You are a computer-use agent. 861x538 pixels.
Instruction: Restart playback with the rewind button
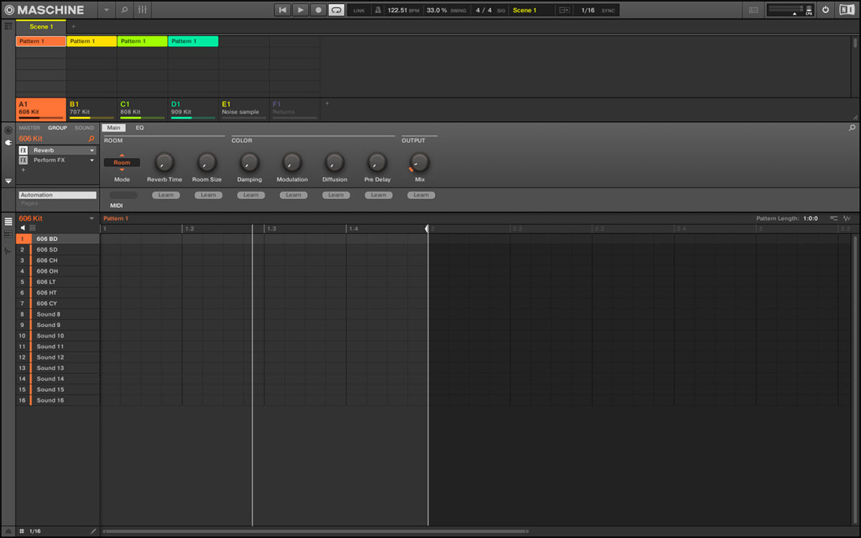pyautogui.click(x=283, y=10)
